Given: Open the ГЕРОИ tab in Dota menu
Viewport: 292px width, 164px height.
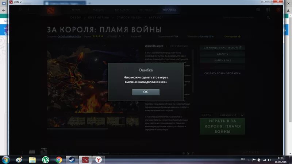Looking at the screenshot, I should point(76,10).
